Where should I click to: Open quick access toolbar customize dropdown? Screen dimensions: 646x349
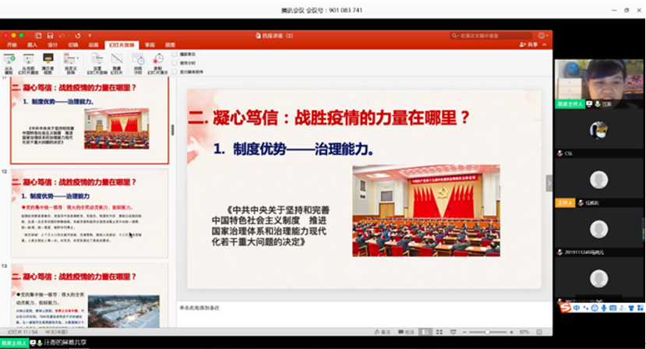coord(90,36)
